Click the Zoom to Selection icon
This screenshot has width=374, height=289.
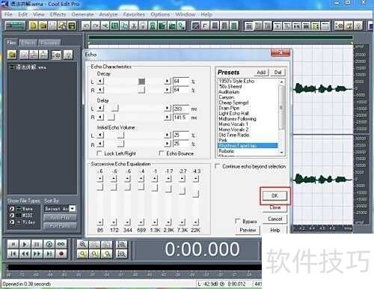pos(82,254)
